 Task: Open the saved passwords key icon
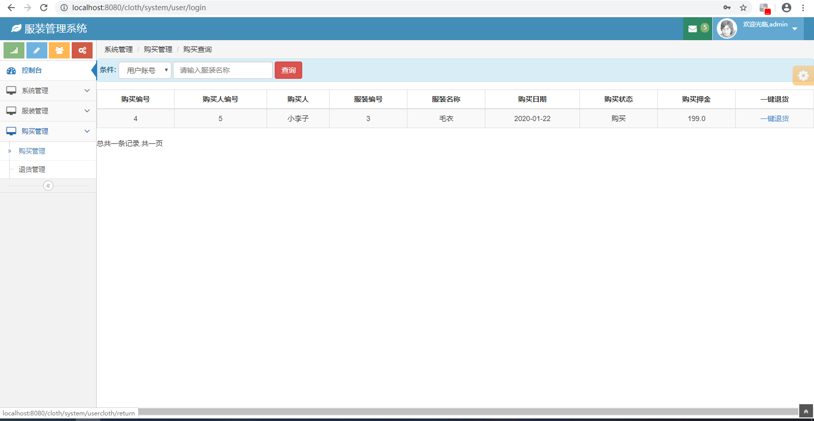click(727, 8)
